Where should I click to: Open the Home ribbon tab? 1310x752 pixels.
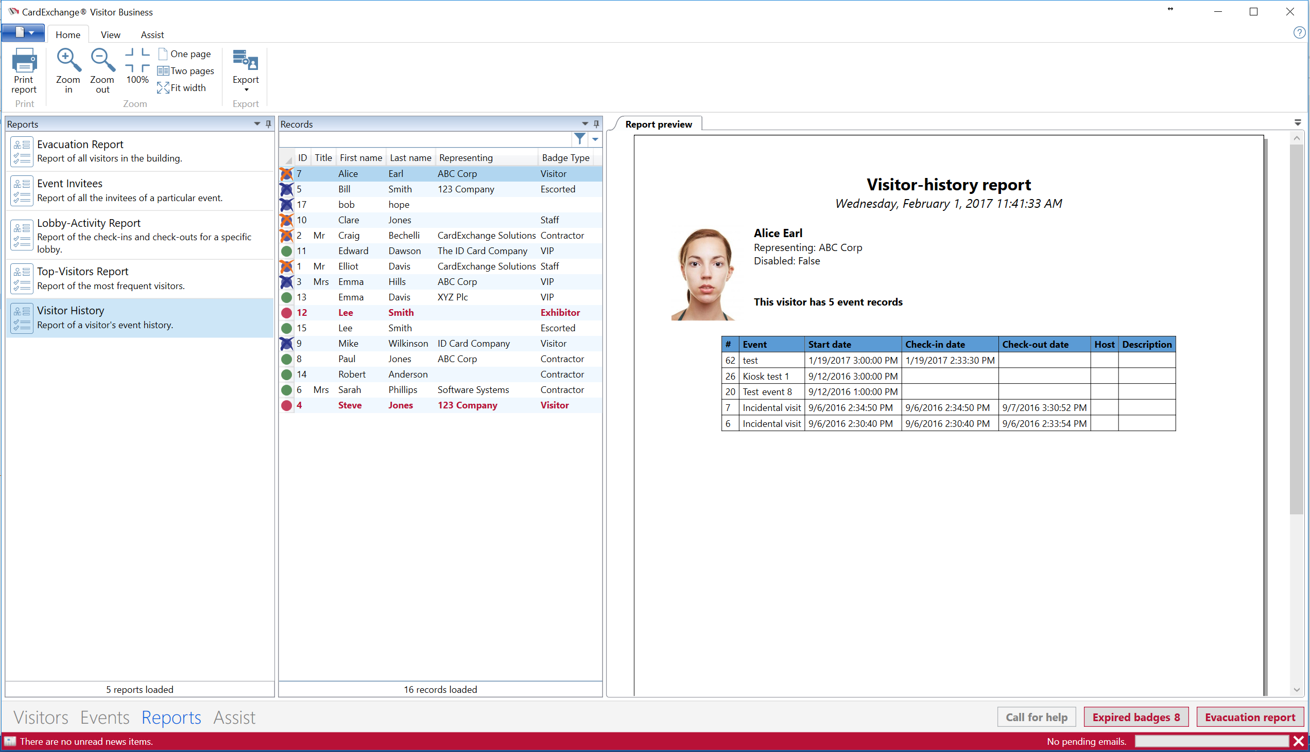click(x=68, y=34)
